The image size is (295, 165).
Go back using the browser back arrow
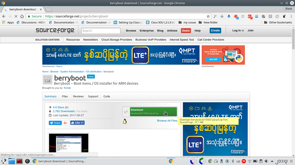tap(4, 16)
